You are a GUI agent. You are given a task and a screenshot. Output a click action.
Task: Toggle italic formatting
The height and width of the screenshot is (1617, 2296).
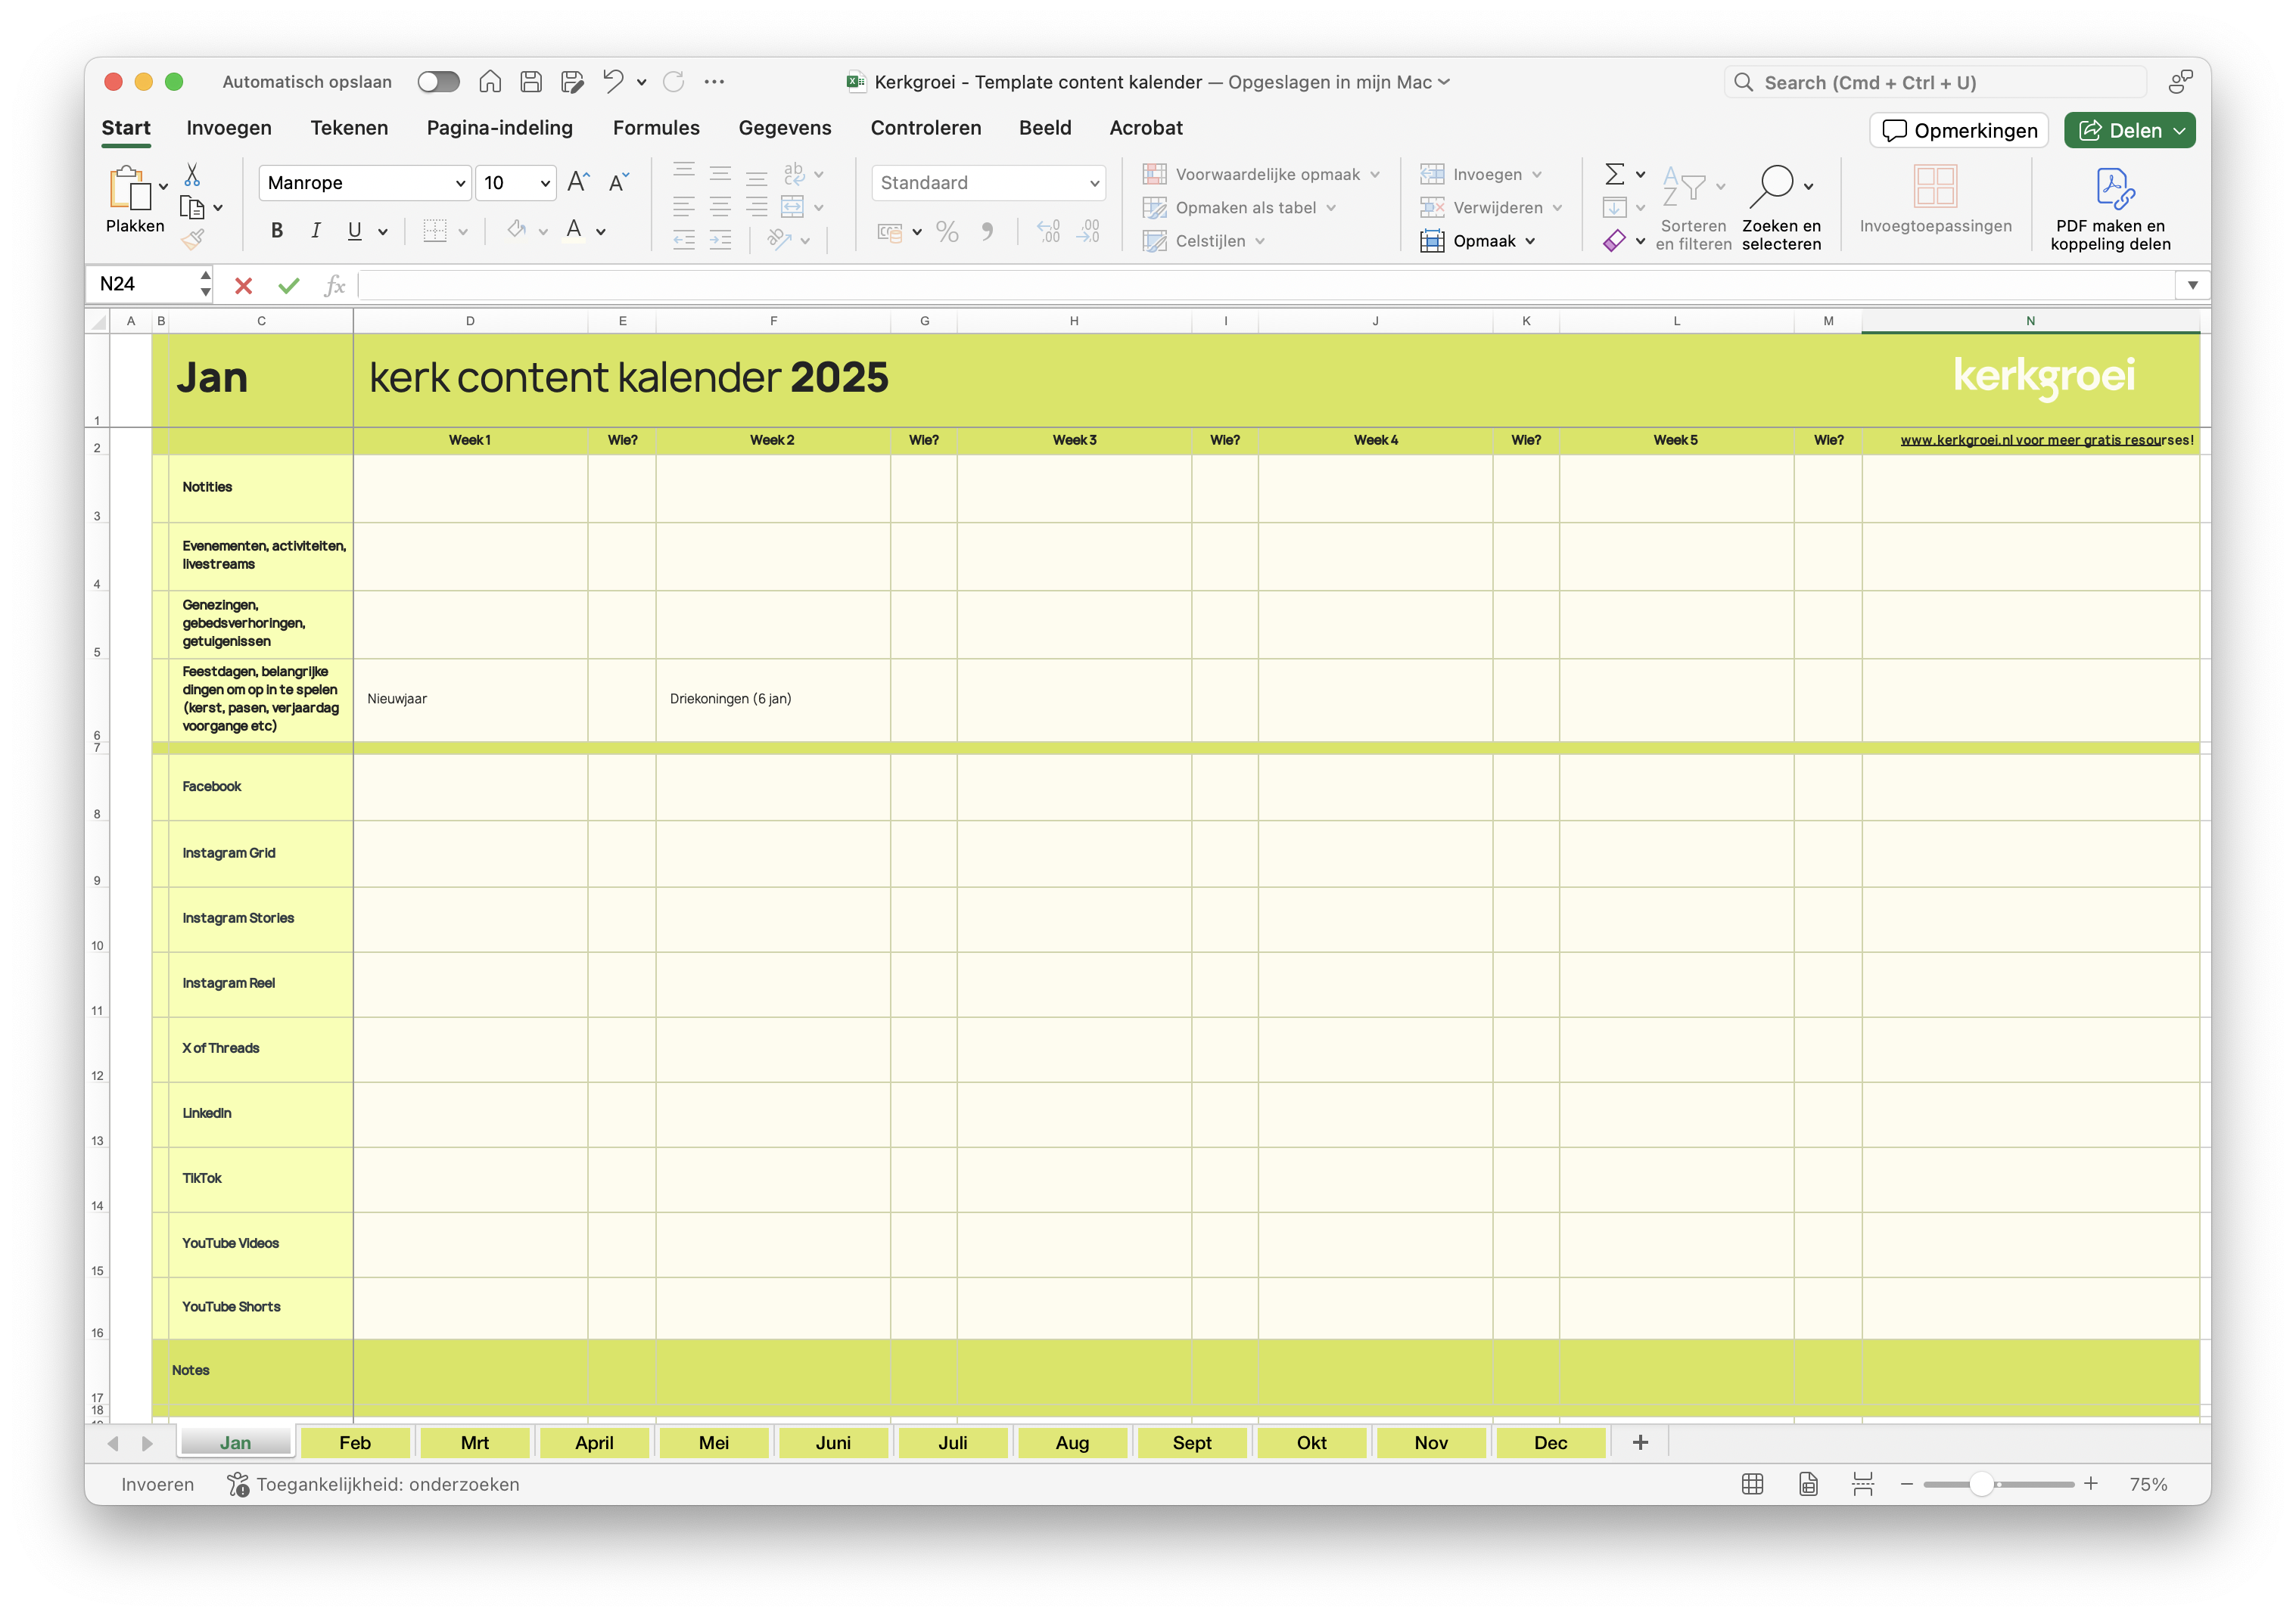pyautogui.click(x=316, y=231)
